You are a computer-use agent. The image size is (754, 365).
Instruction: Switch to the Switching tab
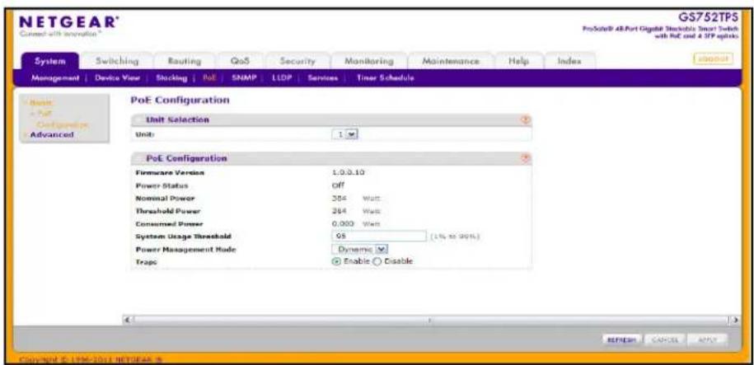click(117, 62)
